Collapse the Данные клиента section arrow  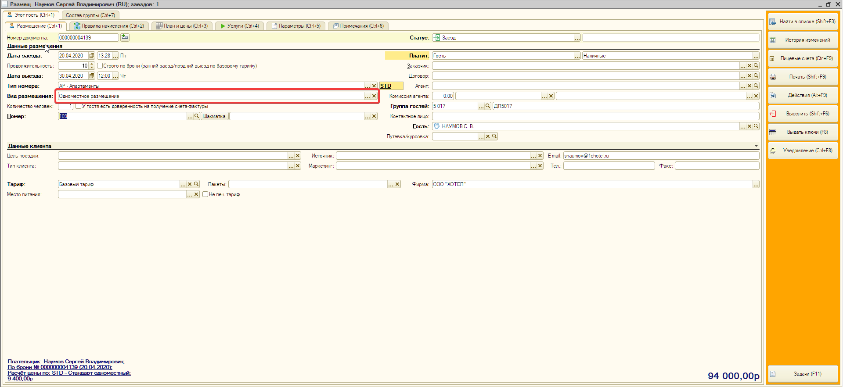coord(756,146)
